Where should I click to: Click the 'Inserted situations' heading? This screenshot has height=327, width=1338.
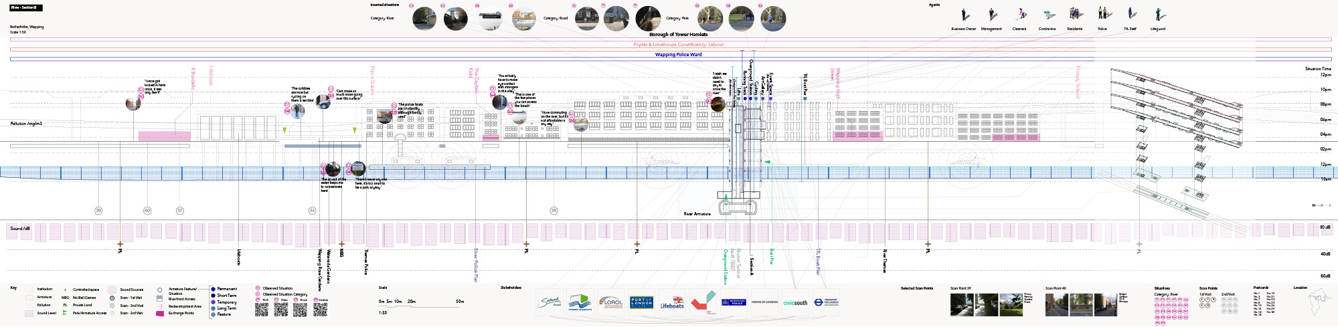[x=385, y=5]
